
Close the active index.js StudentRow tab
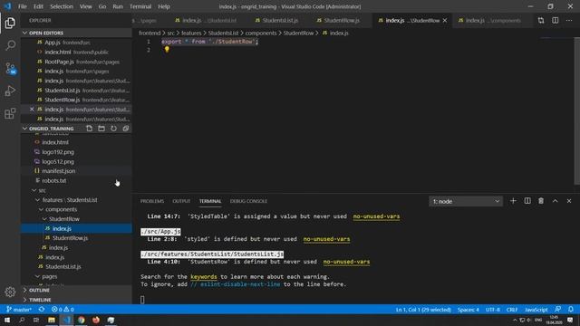pyautogui.click(x=445, y=20)
